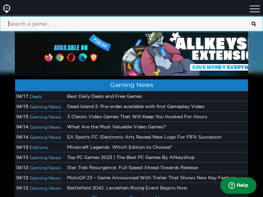This screenshot has height=197, width=263.
Task: Click the SAVE MONEY EVERYWHERE banner label
Action: pos(219,67)
